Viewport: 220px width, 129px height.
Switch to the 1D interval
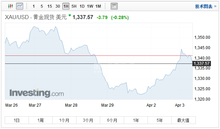82,6
